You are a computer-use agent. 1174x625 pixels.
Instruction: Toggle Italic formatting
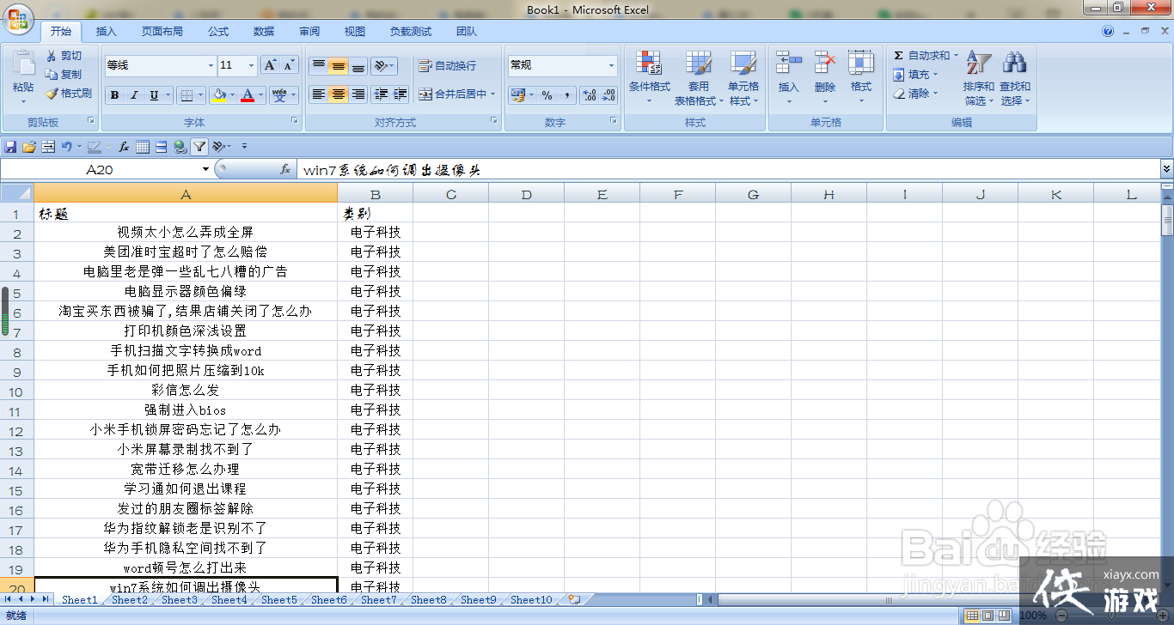pos(134,95)
